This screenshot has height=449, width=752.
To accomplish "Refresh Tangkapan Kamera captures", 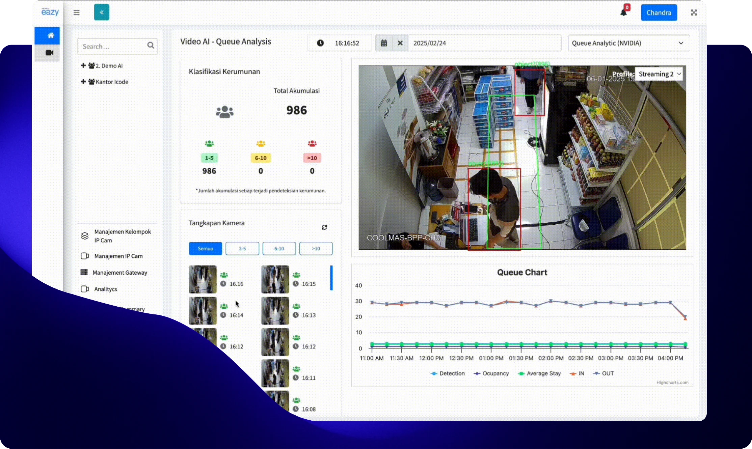I will [x=324, y=227].
